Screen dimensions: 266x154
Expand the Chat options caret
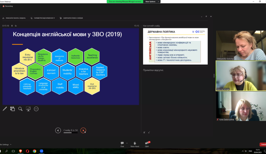click(127, 143)
